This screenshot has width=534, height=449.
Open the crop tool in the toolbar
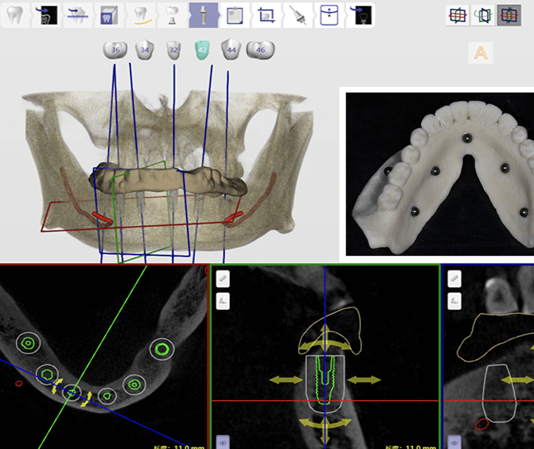pyautogui.click(x=266, y=15)
